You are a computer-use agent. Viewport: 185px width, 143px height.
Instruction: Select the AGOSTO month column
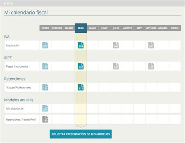point(128,28)
